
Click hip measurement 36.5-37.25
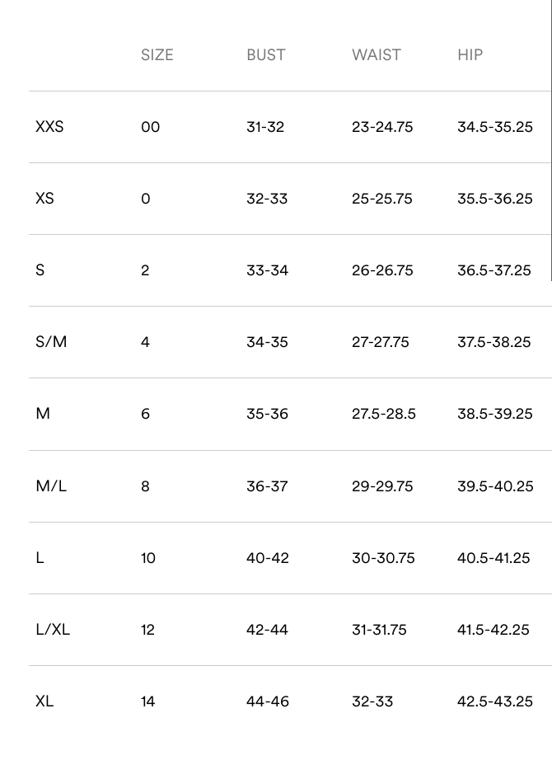(x=494, y=270)
